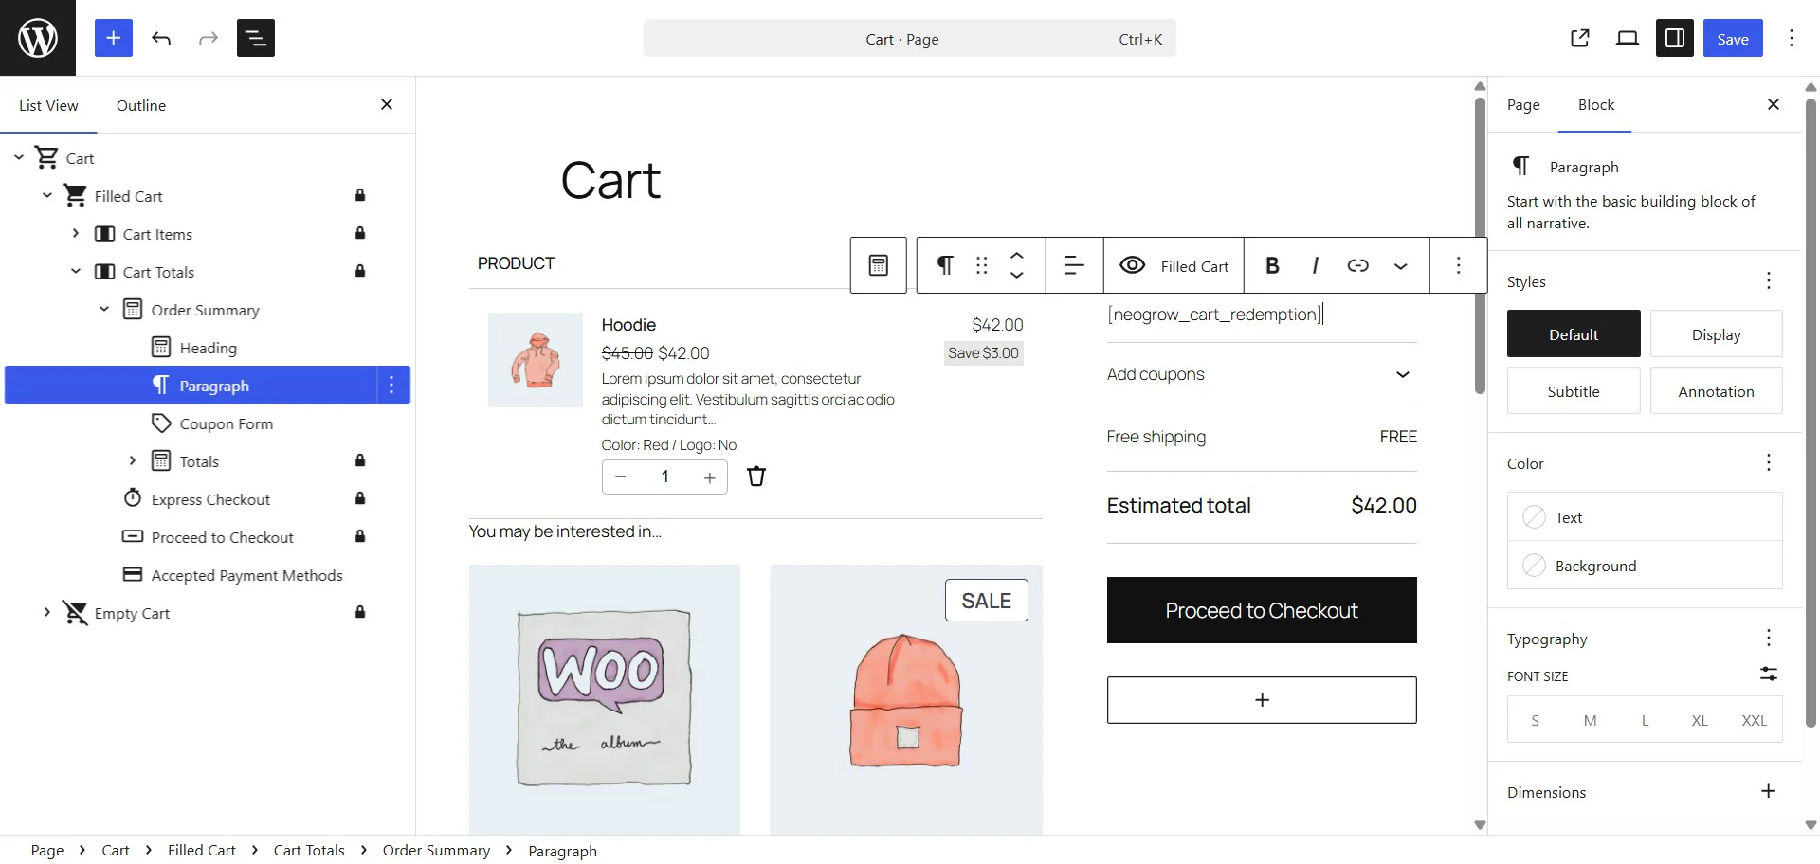Move block up with up chevron
Screen dimensions: 1820x864
[1017, 256]
